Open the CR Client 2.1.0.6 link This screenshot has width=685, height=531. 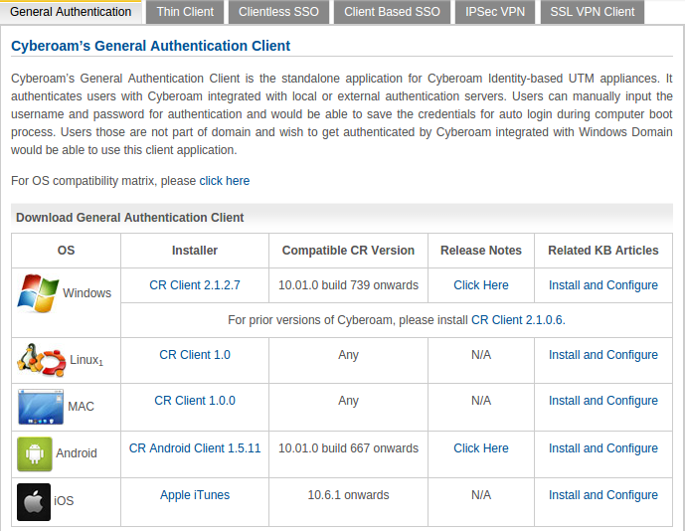pos(517,320)
